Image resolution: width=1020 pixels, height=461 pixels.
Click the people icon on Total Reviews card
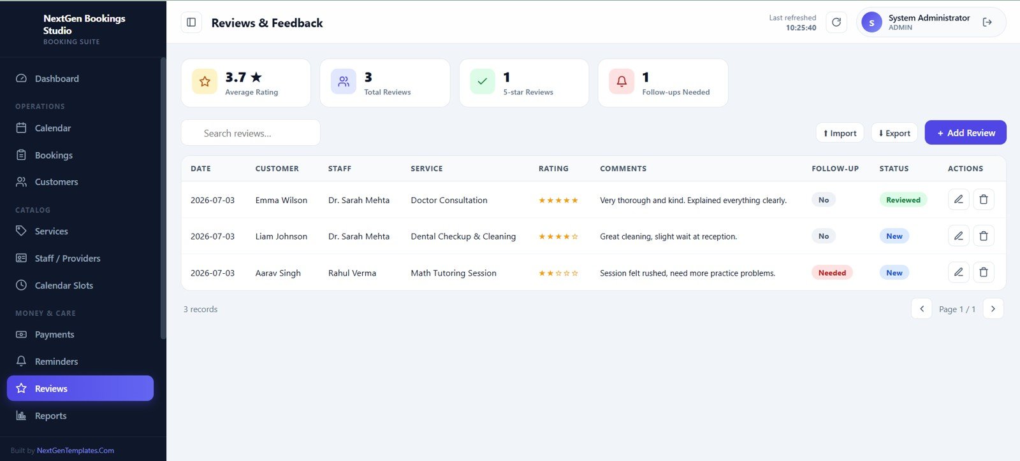pos(344,82)
